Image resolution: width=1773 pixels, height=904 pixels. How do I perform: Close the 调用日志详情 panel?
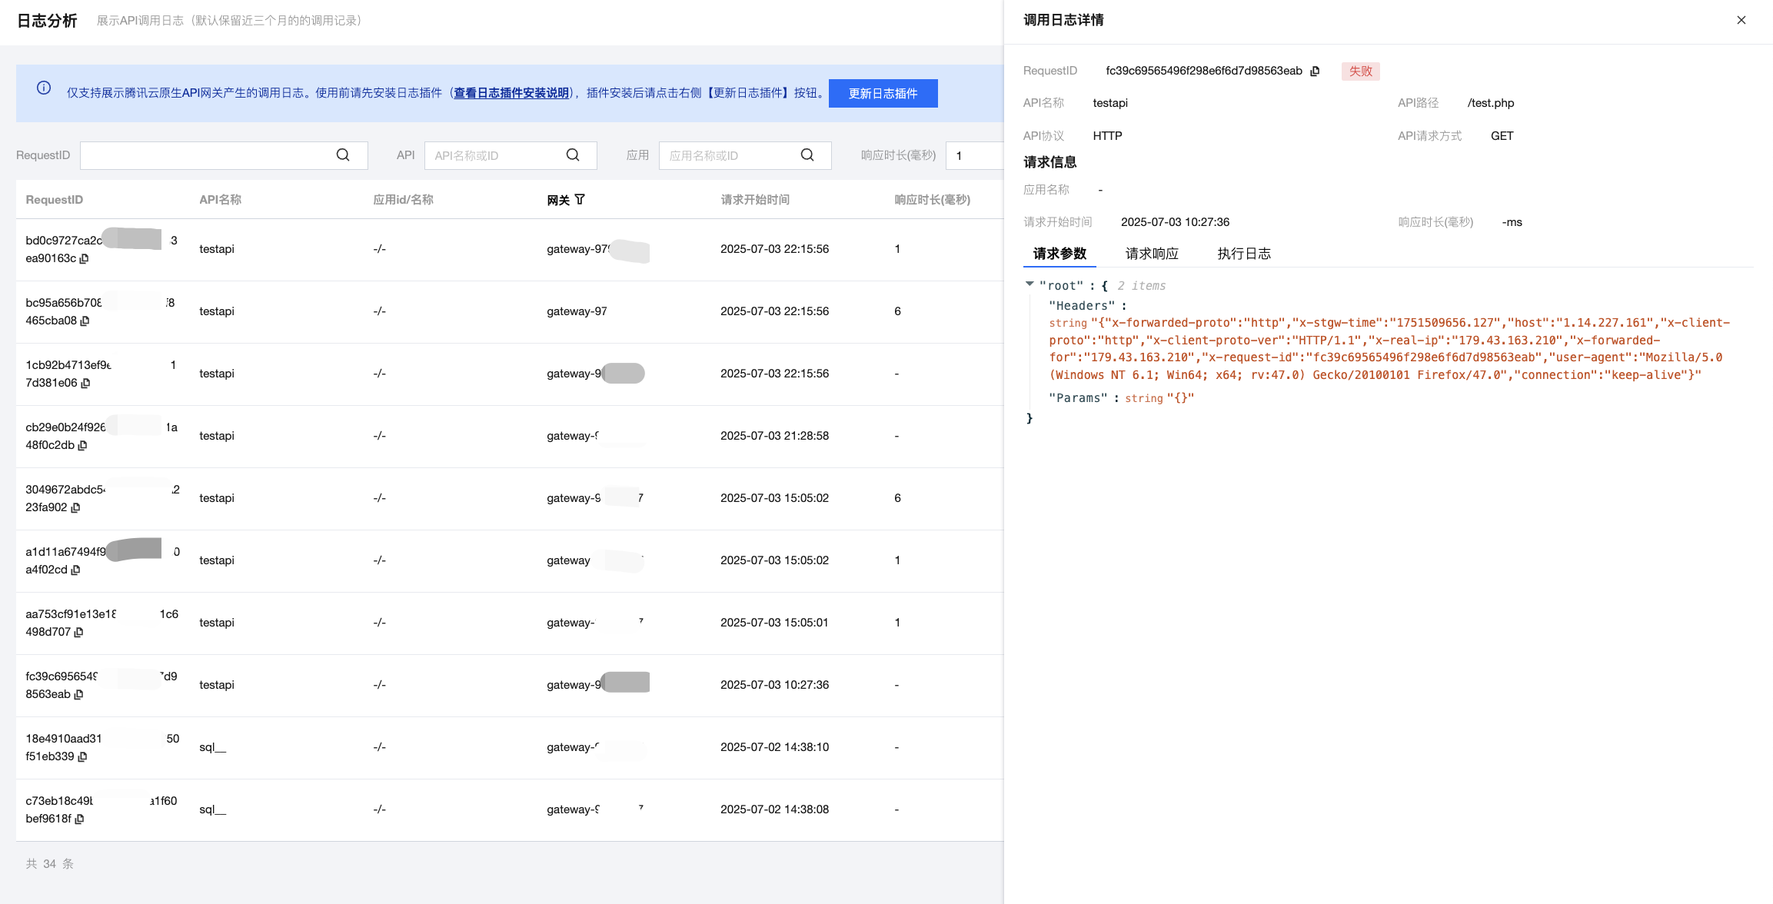(1741, 20)
